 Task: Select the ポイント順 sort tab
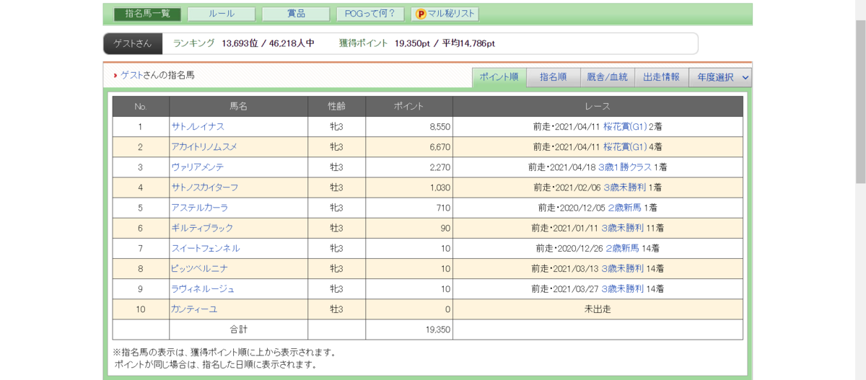coord(499,76)
